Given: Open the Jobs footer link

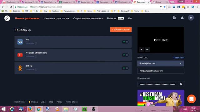Looking at the screenshot, I should click(43, 102).
